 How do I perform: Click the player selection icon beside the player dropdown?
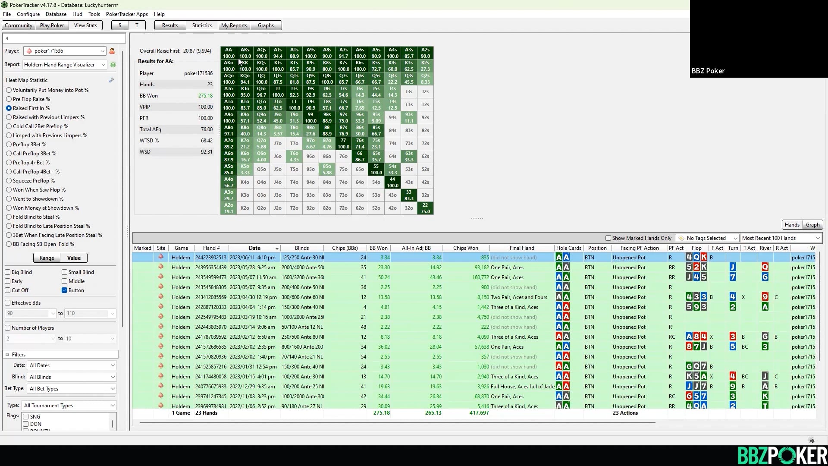point(112,51)
